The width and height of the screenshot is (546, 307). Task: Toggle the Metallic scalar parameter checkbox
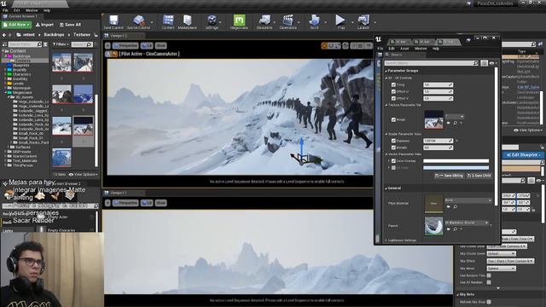point(393,148)
